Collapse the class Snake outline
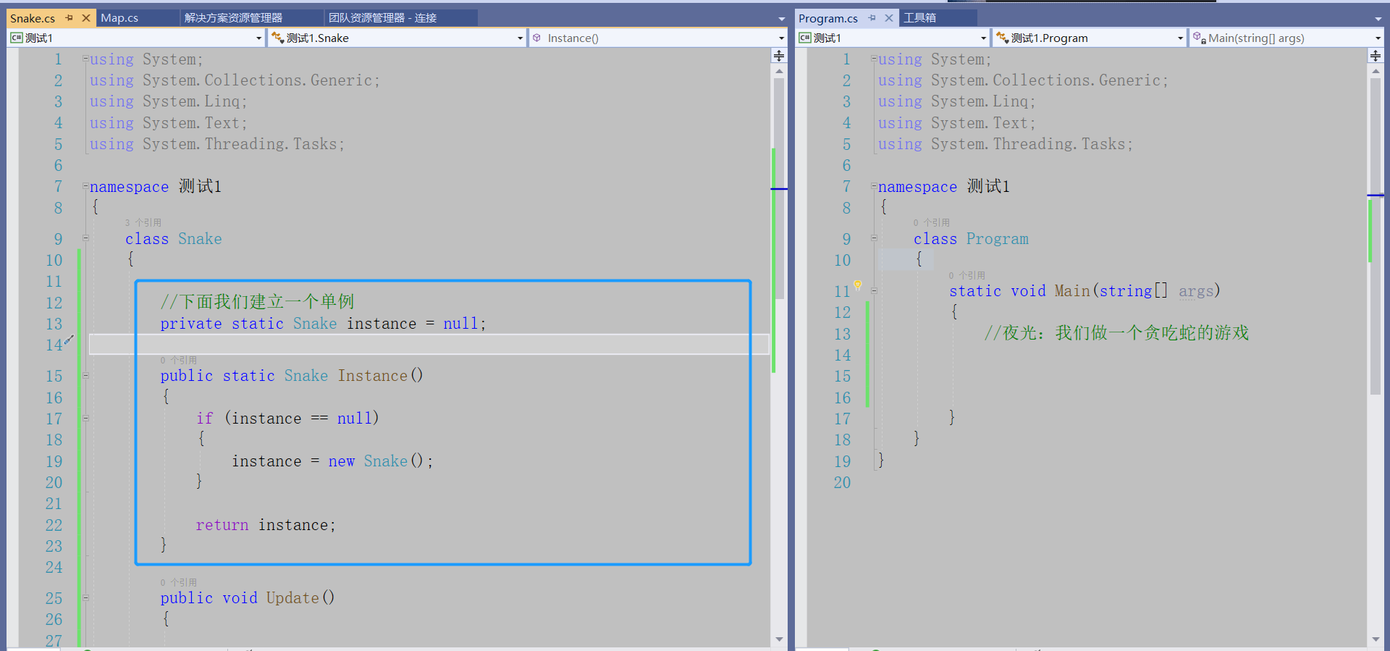This screenshot has height=651, width=1390. (85, 238)
